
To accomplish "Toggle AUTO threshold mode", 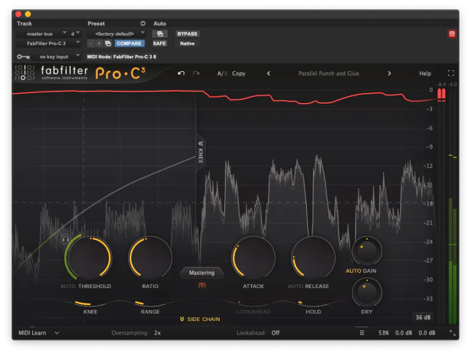I will pyautogui.click(x=68, y=286).
